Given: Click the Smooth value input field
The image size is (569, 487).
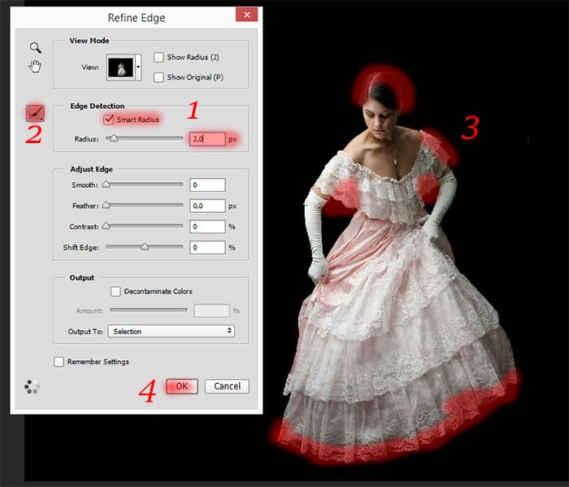Looking at the screenshot, I should (x=207, y=185).
